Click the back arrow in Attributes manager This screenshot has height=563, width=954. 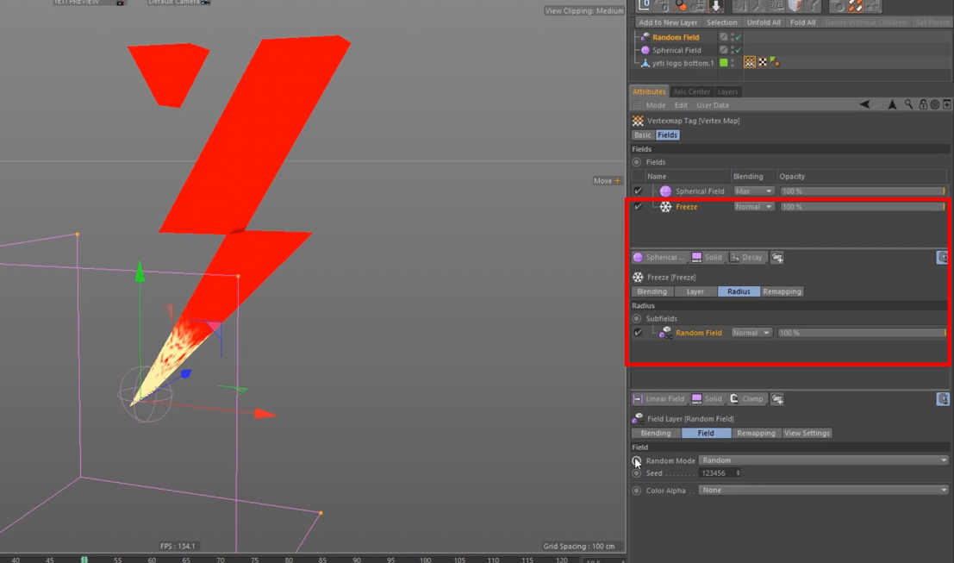pyautogui.click(x=864, y=104)
